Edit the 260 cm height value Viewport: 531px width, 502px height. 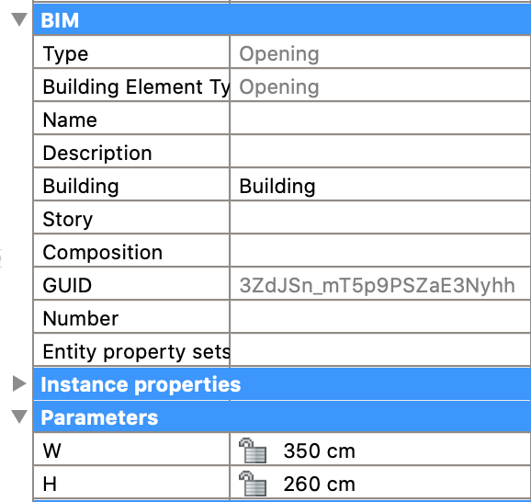click(x=320, y=484)
